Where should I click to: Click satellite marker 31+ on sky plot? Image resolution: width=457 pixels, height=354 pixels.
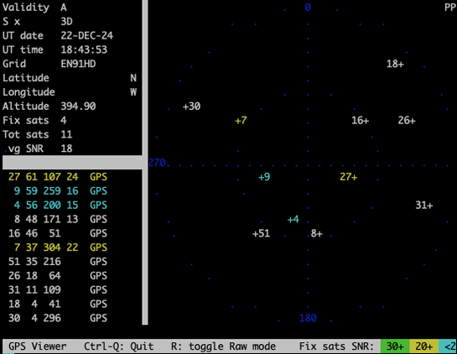pos(424,206)
